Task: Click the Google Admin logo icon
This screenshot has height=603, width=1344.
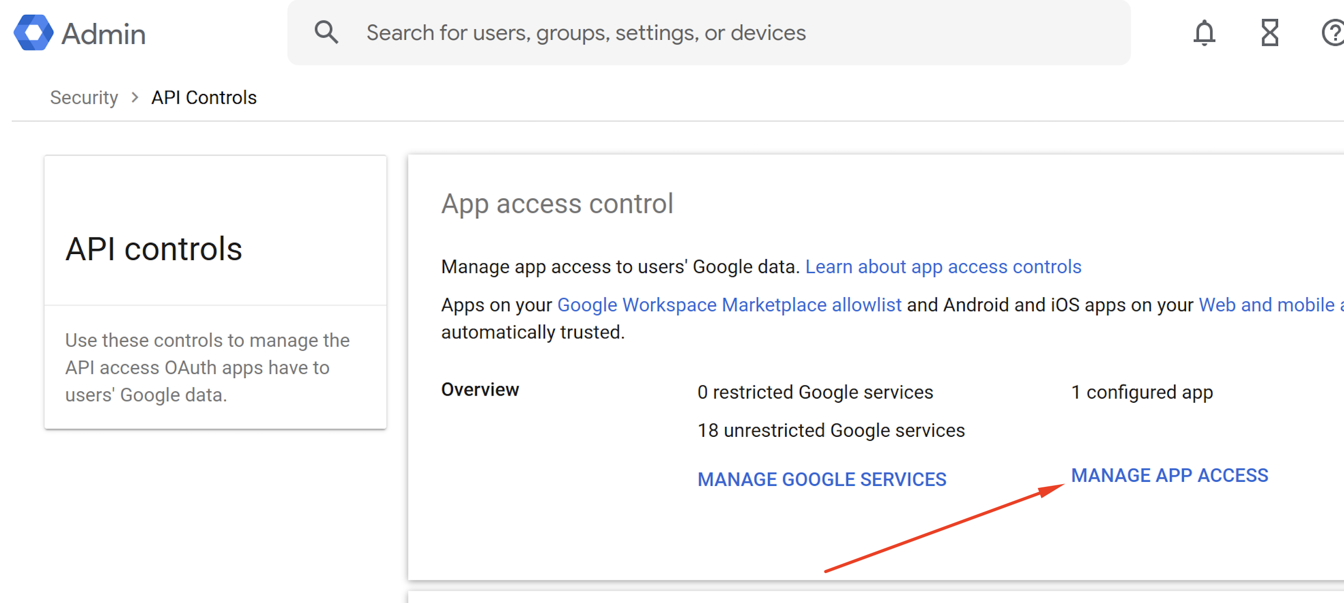Action: coord(34,33)
